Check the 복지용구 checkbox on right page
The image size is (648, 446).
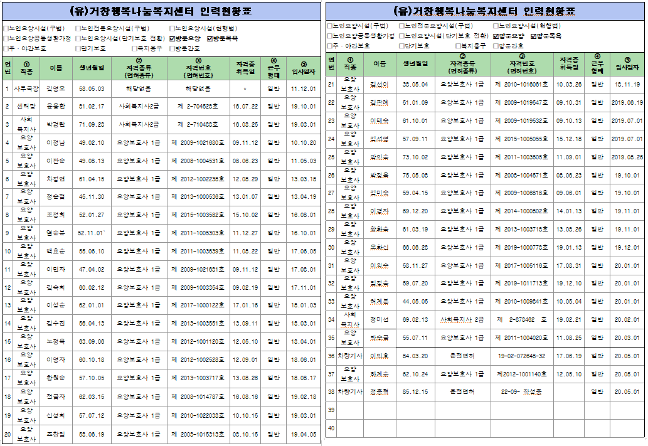pos(458,46)
